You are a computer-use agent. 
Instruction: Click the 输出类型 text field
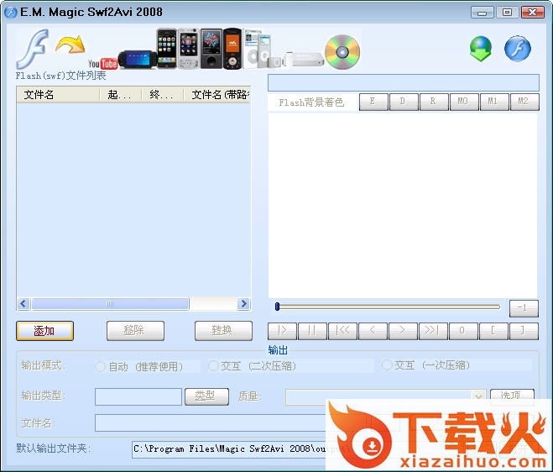tap(138, 396)
